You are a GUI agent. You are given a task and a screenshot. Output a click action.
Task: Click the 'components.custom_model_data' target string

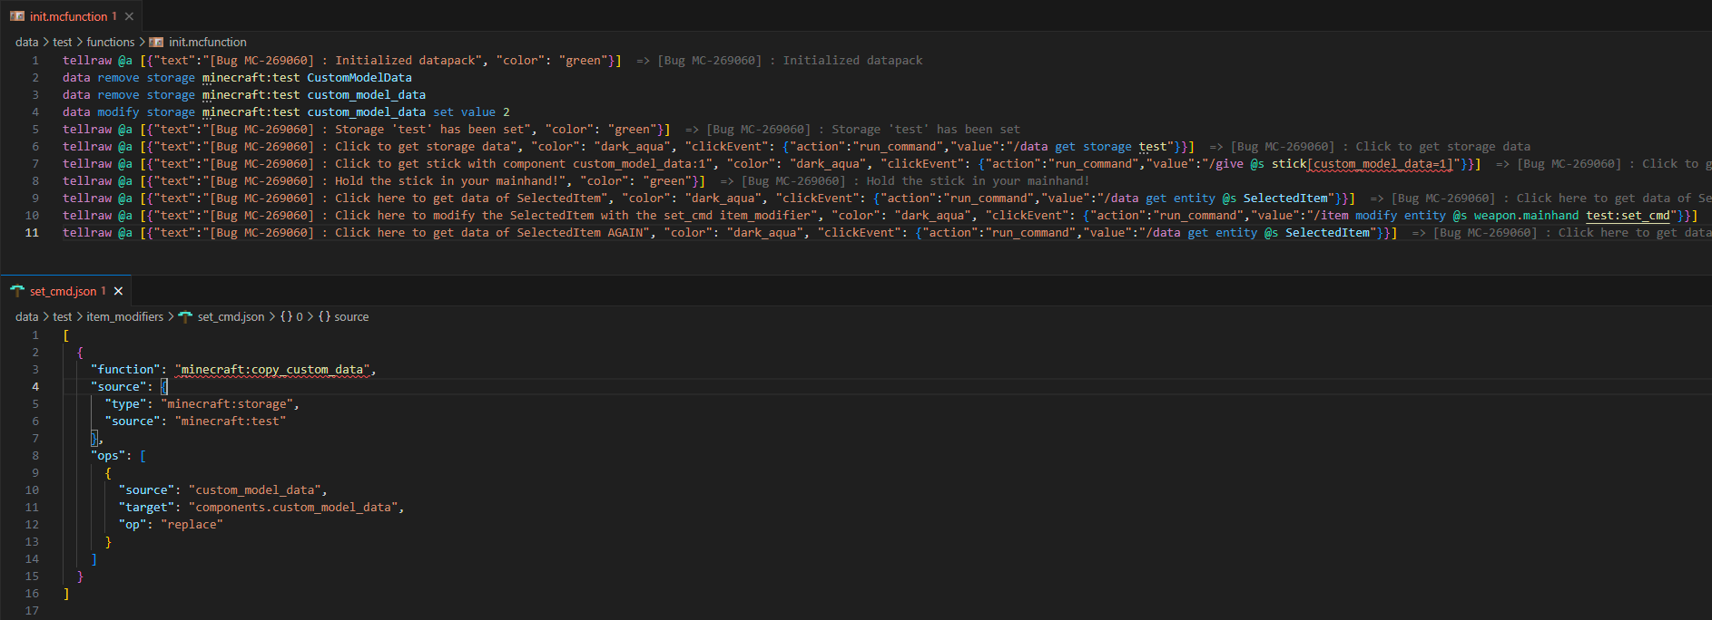pyautogui.click(x=293, y=507)
